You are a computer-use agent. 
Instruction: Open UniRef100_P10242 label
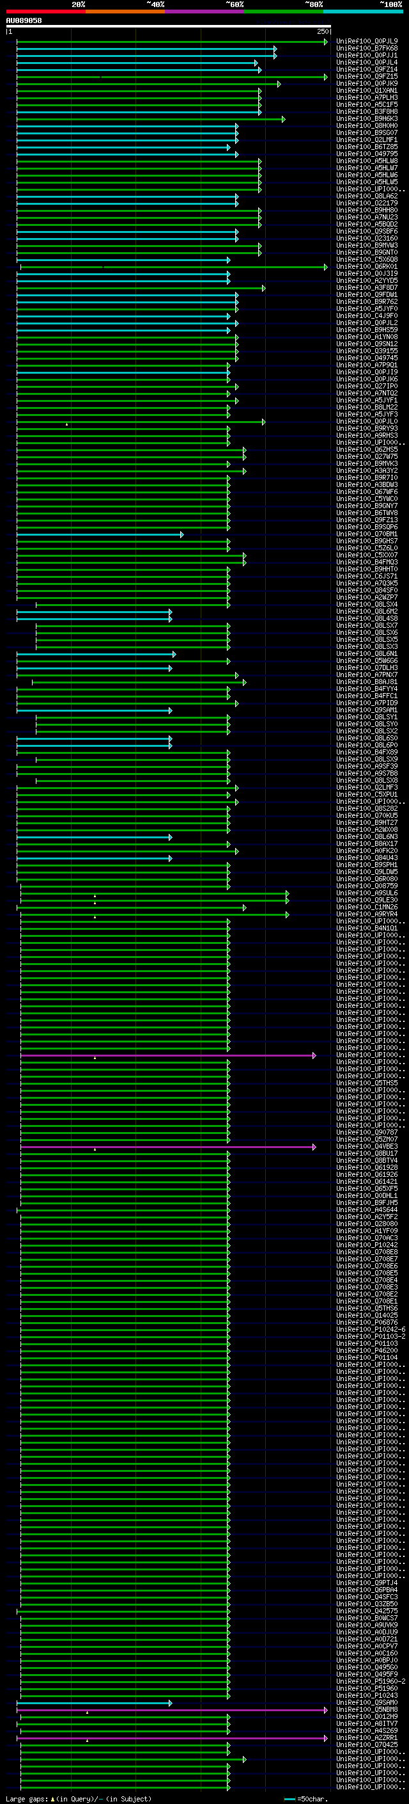click(x=367, y=1245)
